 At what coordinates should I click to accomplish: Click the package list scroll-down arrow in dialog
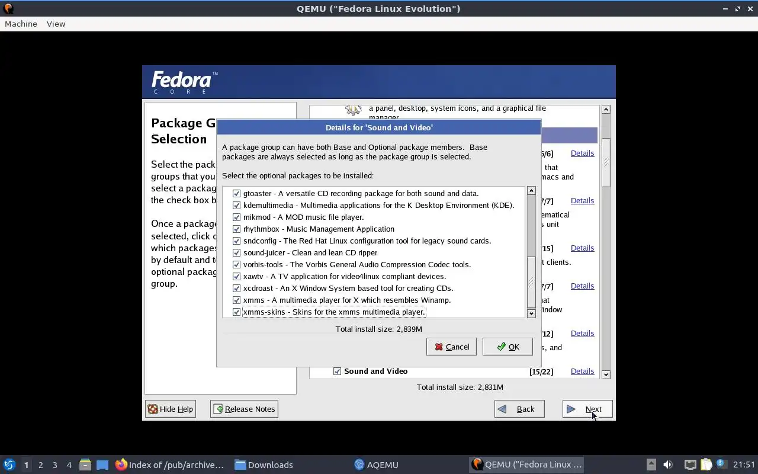point(531,313)
